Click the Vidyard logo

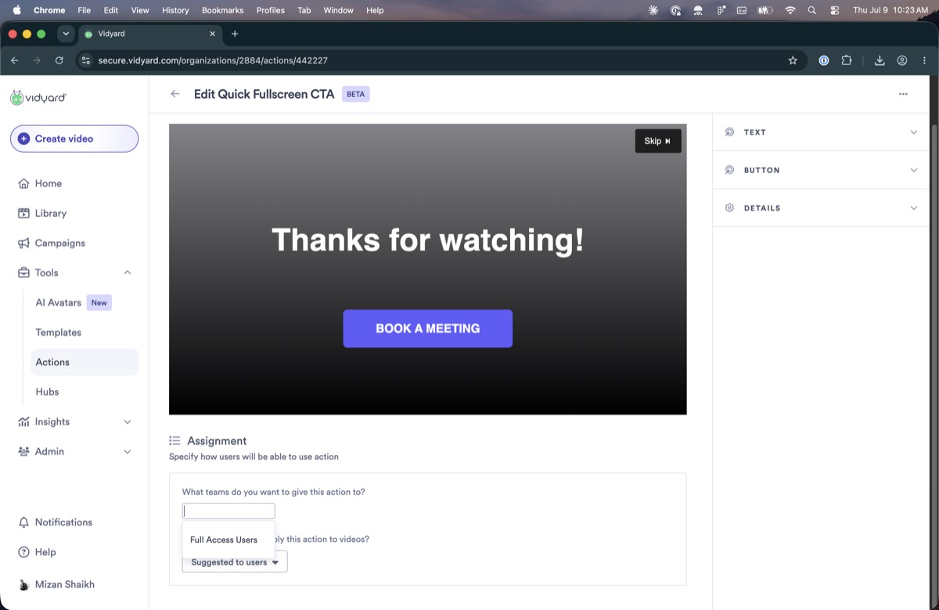click(x=38, y=98)
